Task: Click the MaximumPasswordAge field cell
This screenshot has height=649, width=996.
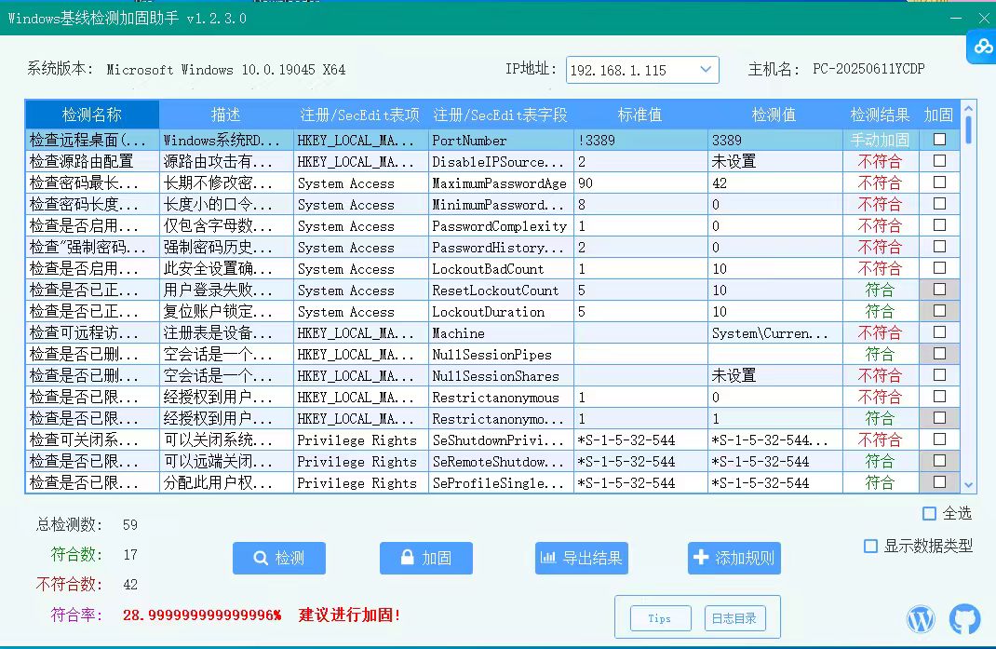Action: tap(501, 183)
